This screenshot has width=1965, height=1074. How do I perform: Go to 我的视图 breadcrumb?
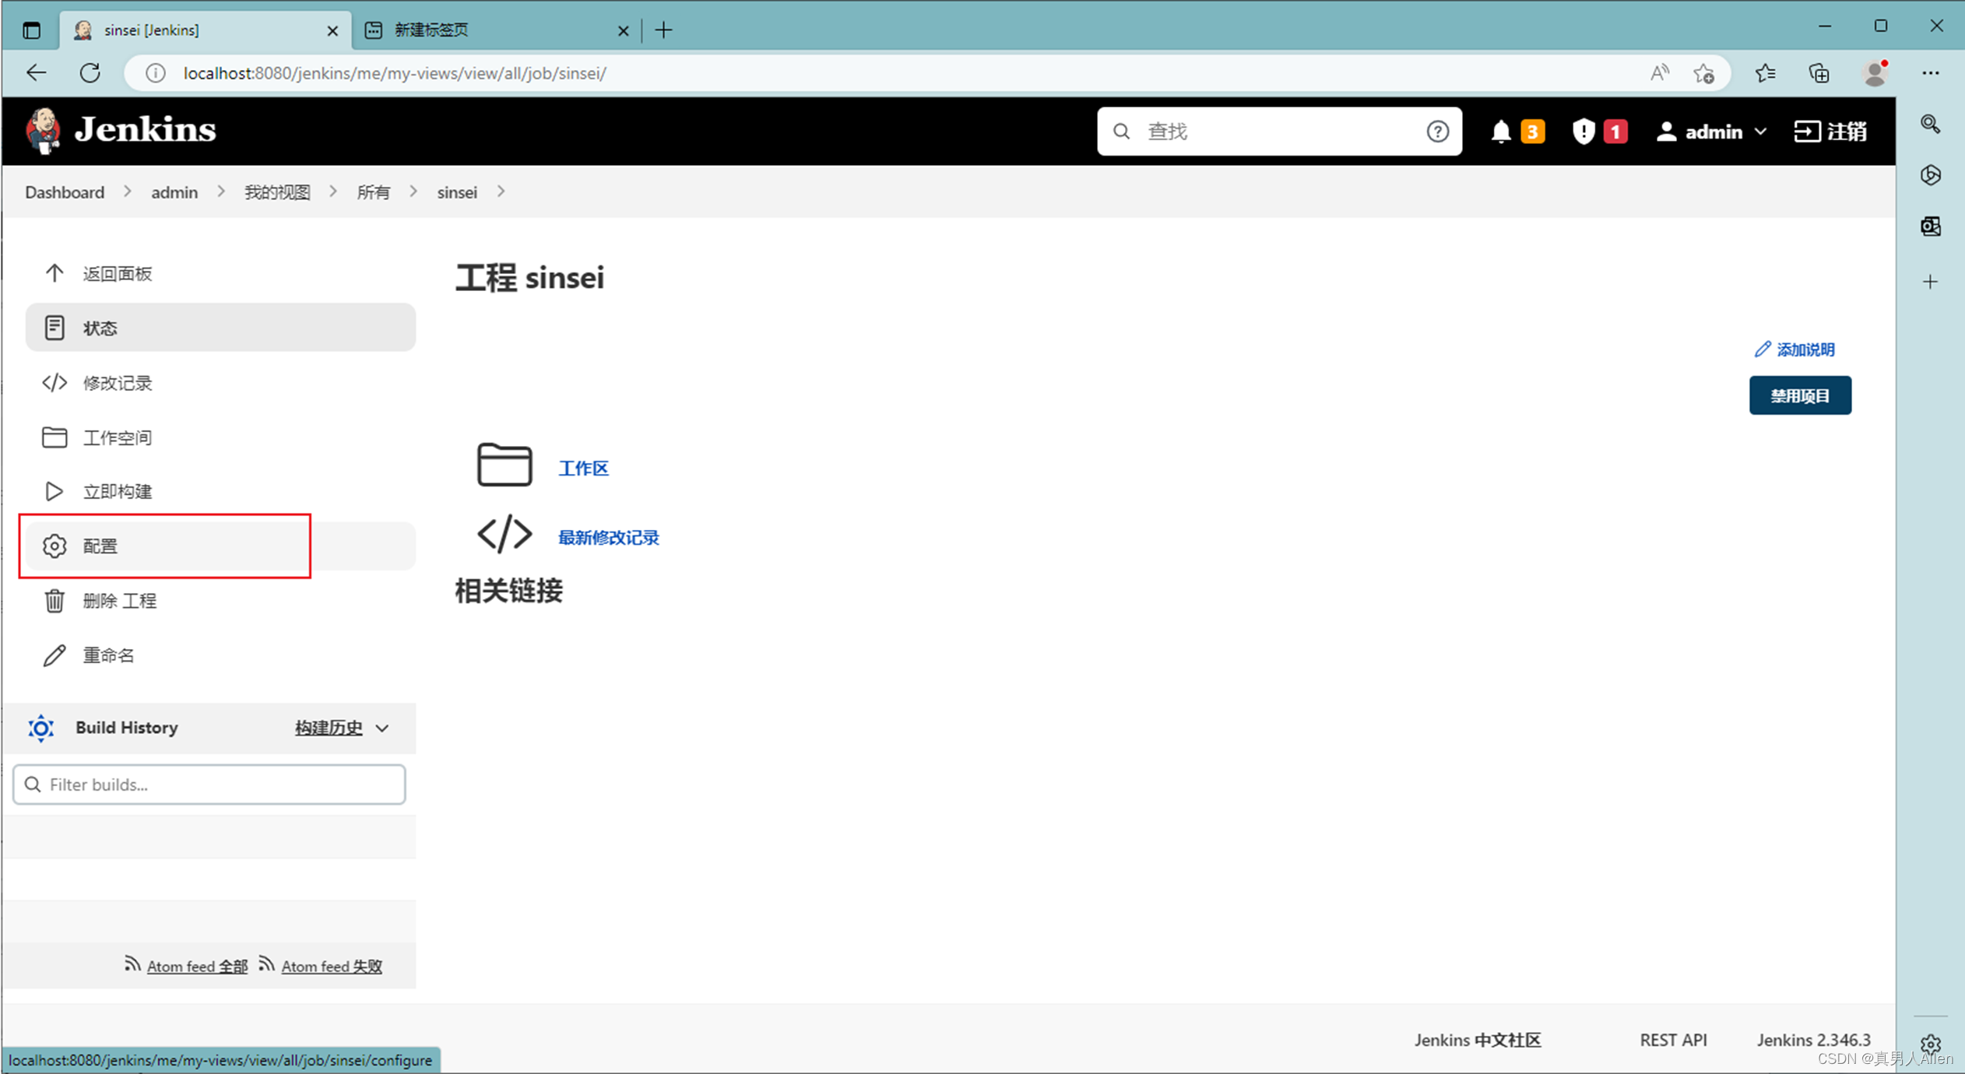point(277,192)
